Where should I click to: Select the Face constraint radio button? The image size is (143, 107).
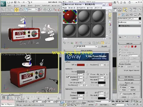(x=121, y=90)
